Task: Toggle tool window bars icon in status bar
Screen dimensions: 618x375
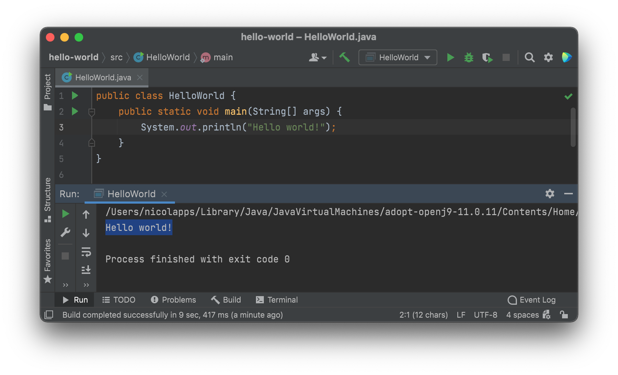Action: tap(49, 315)
